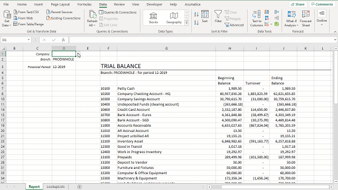338x190 pixels.
Task: Open the Data Validation dropdown arrow
Action: pos(271,24)
